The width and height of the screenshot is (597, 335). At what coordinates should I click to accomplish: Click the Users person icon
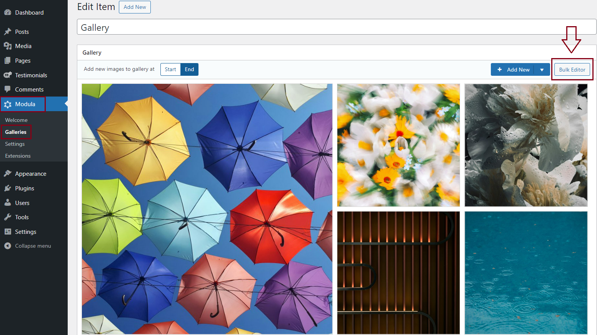7,203
